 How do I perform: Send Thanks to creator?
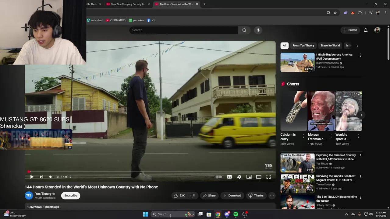256,196
